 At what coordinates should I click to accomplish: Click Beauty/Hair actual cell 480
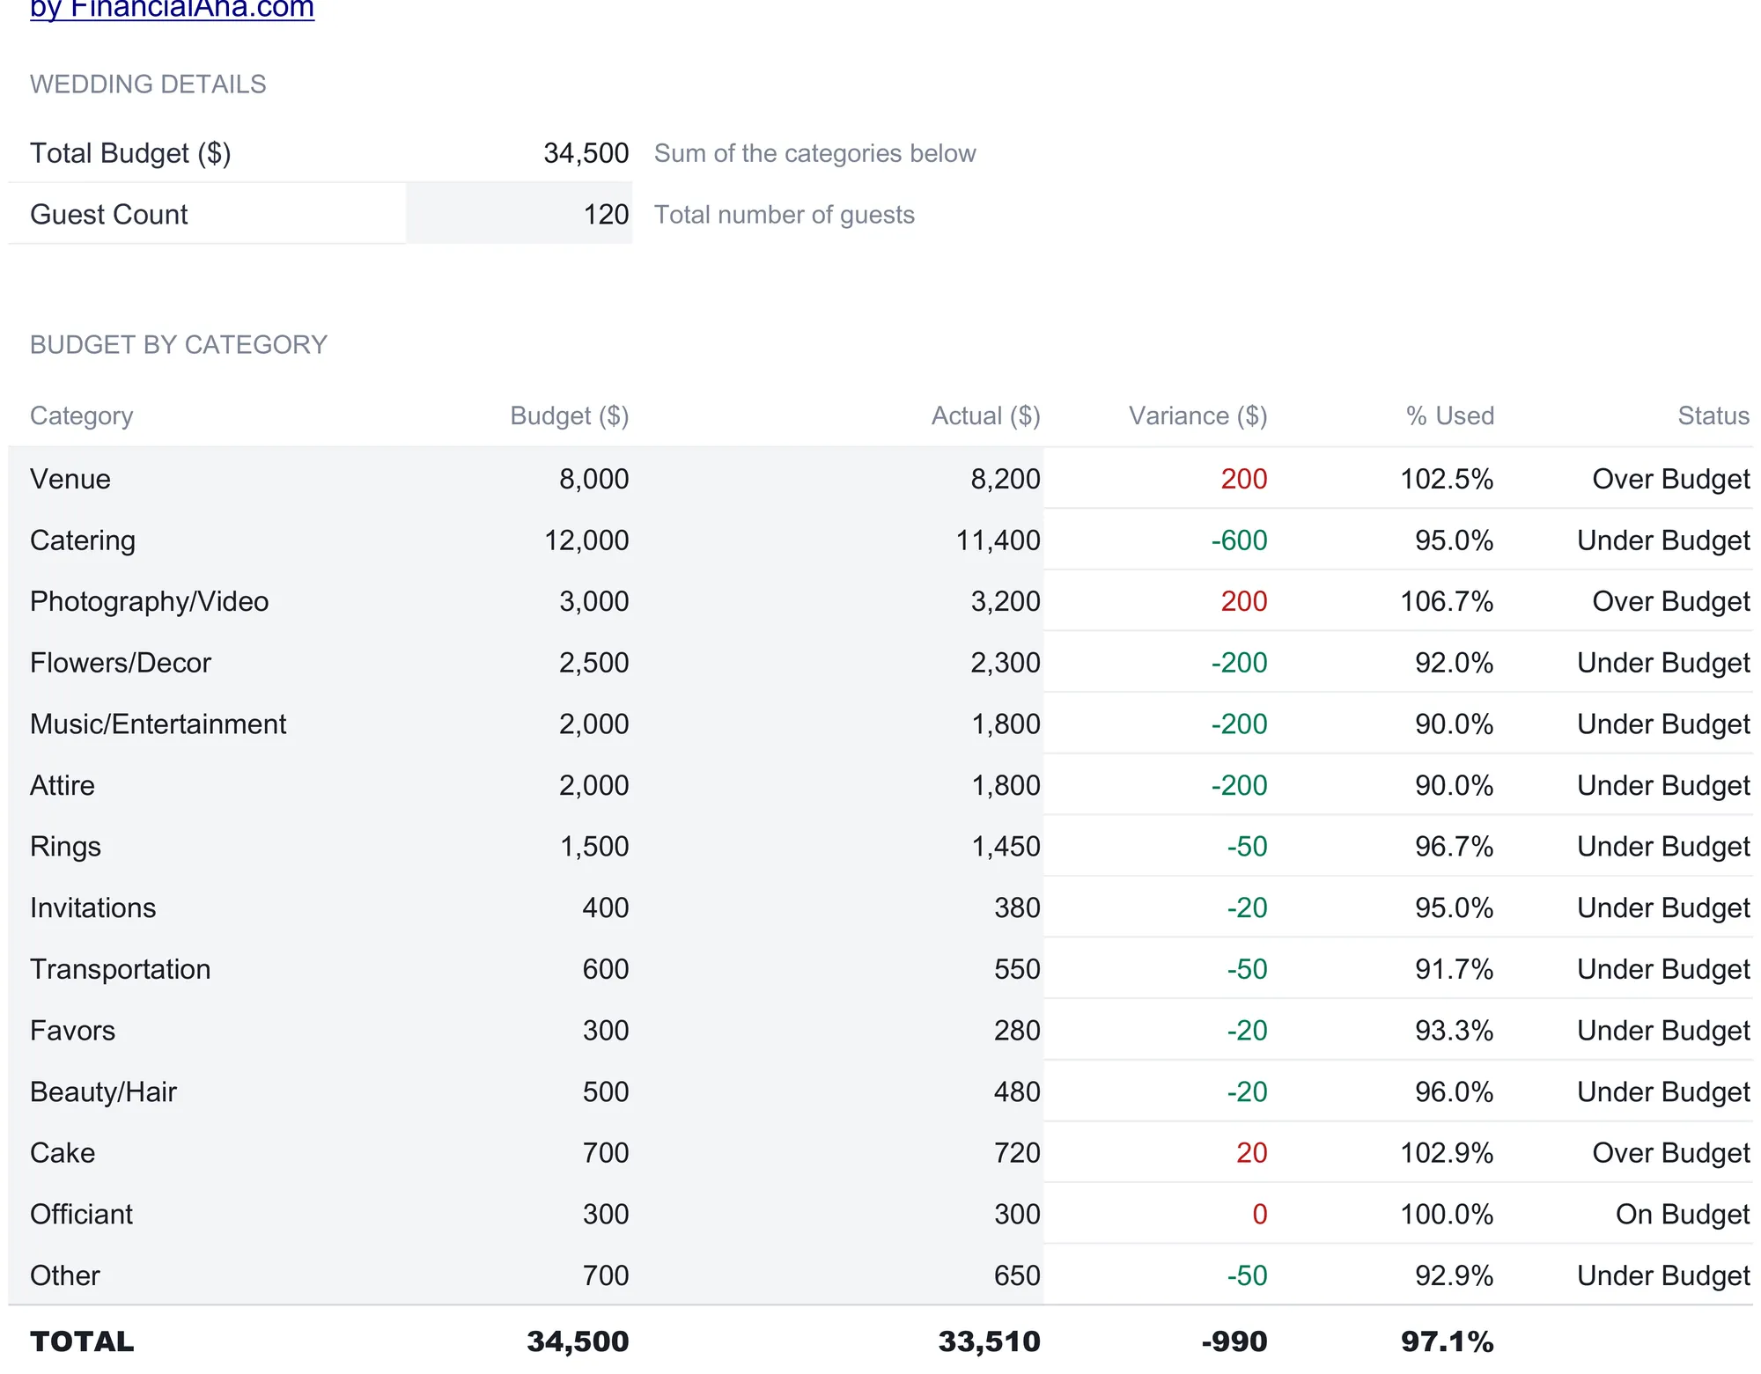(1017, 1091)
